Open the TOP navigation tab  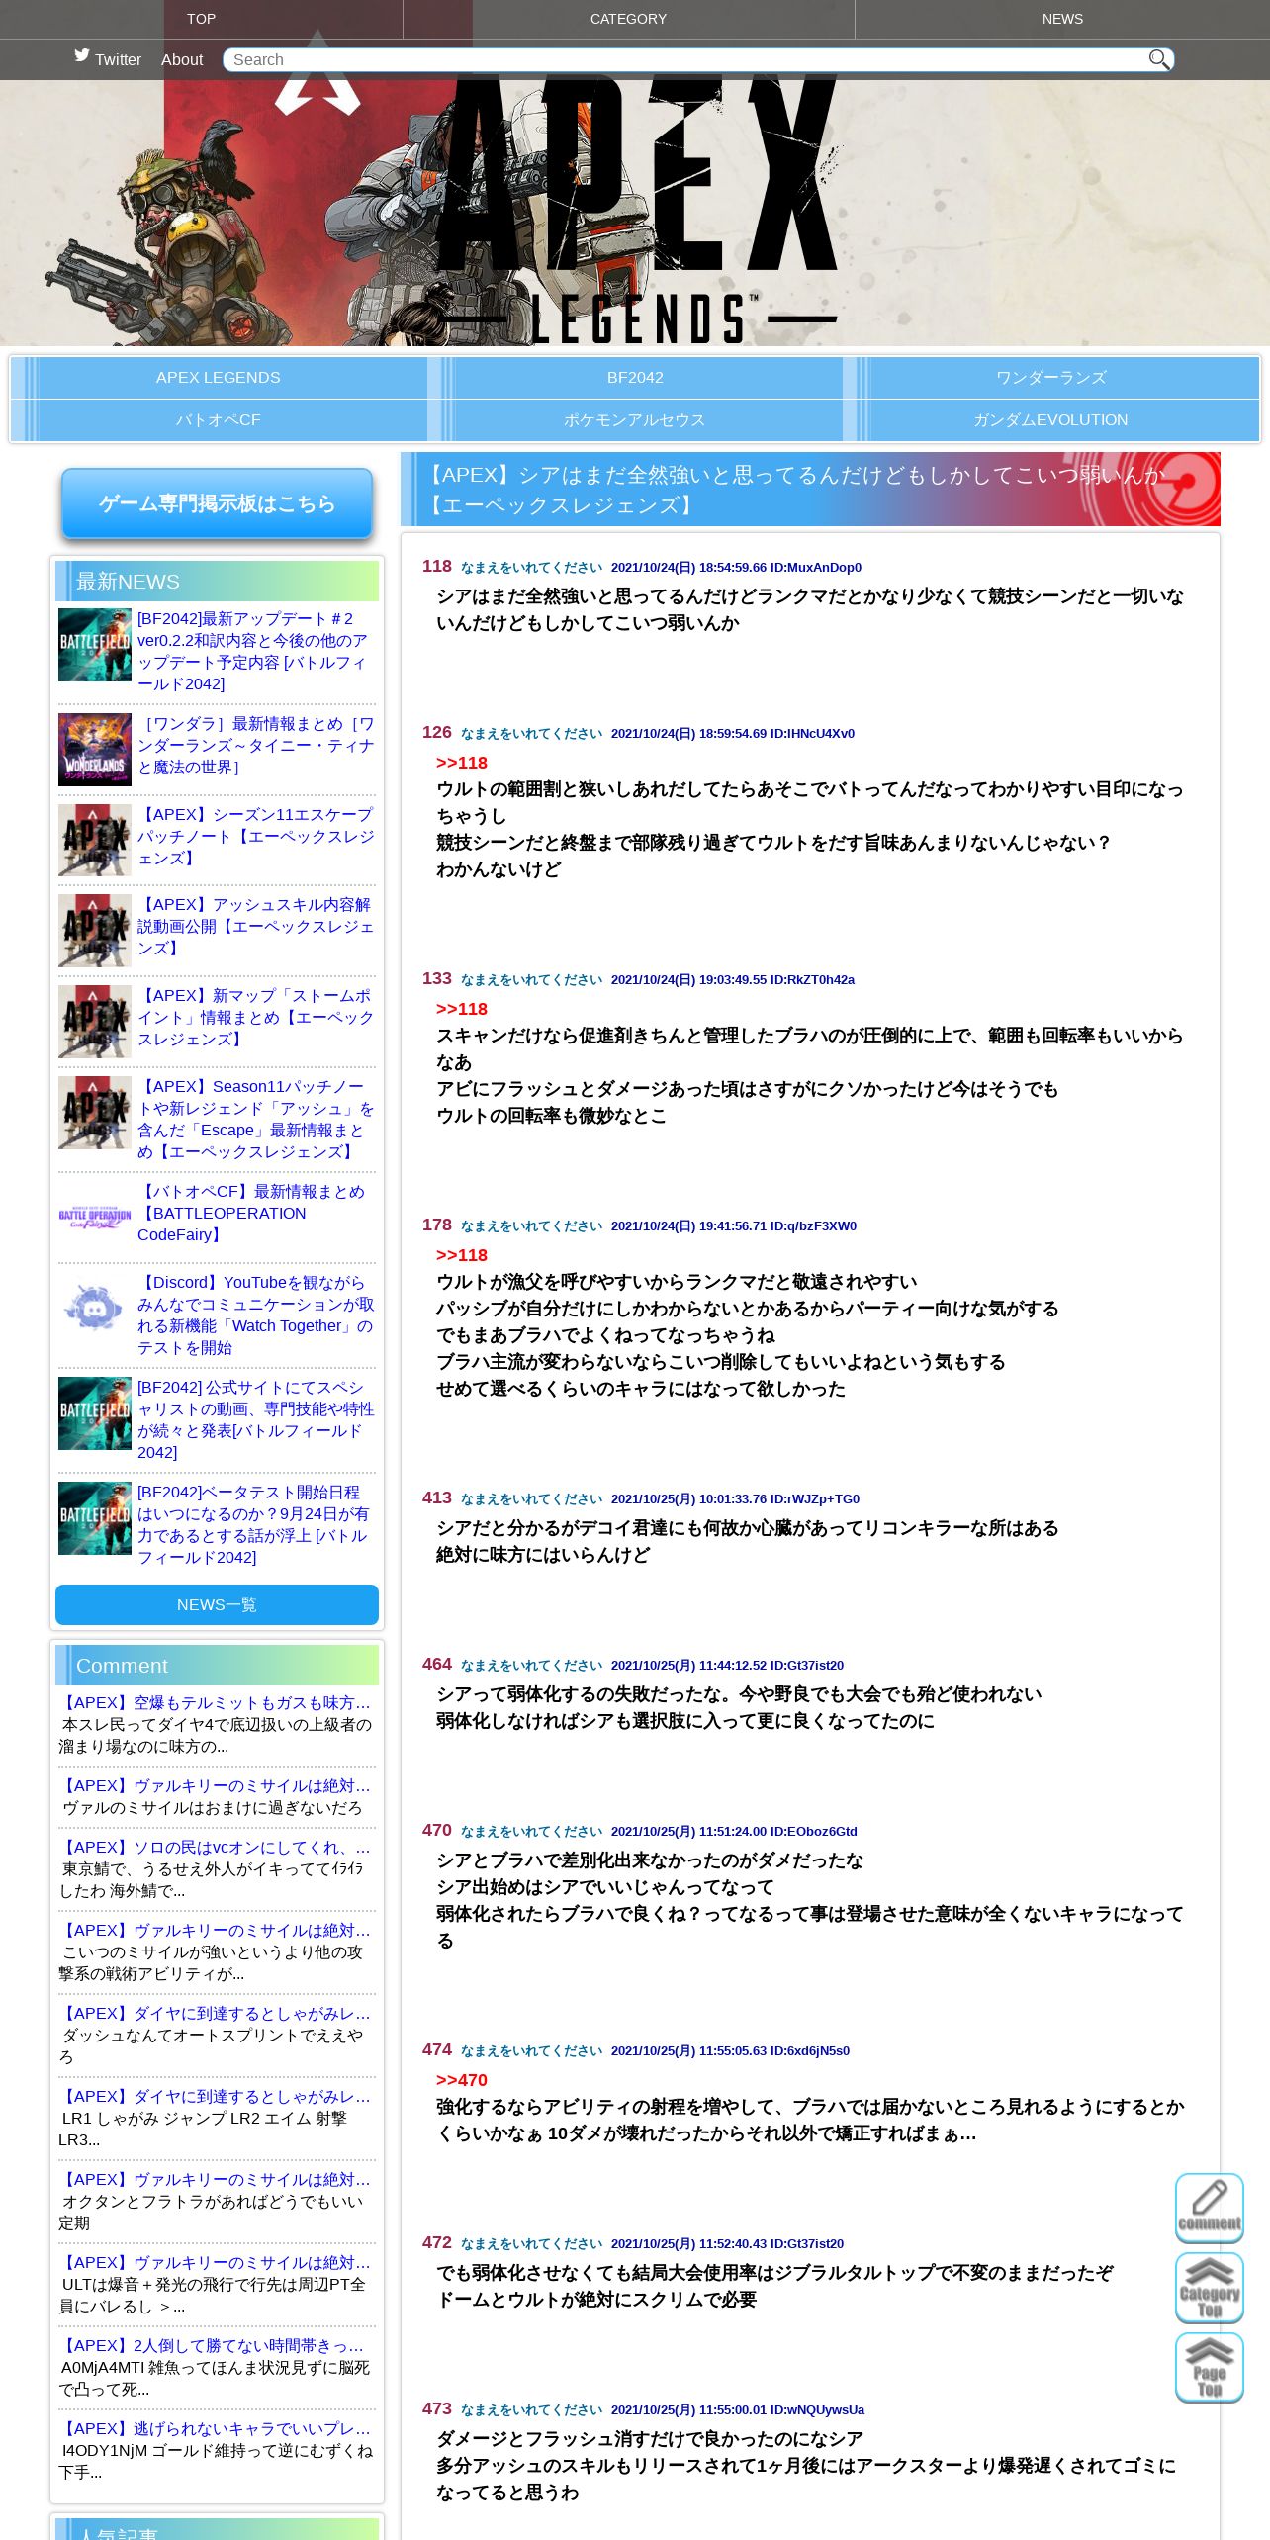point(202,19)
